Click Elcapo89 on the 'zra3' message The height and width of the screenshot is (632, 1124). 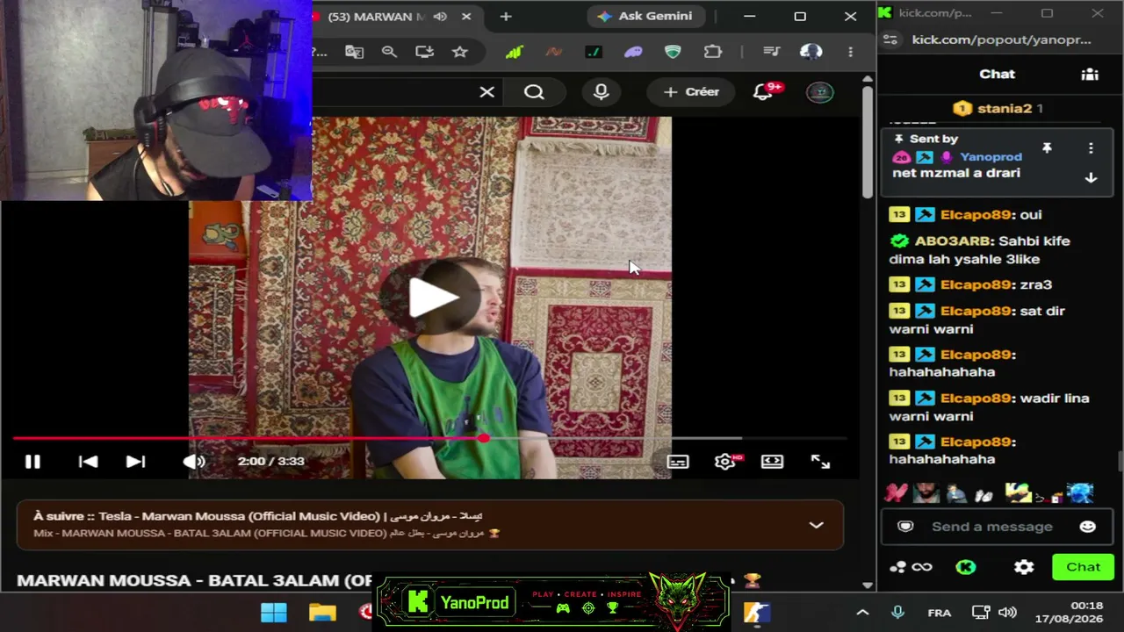coord(976,284)
